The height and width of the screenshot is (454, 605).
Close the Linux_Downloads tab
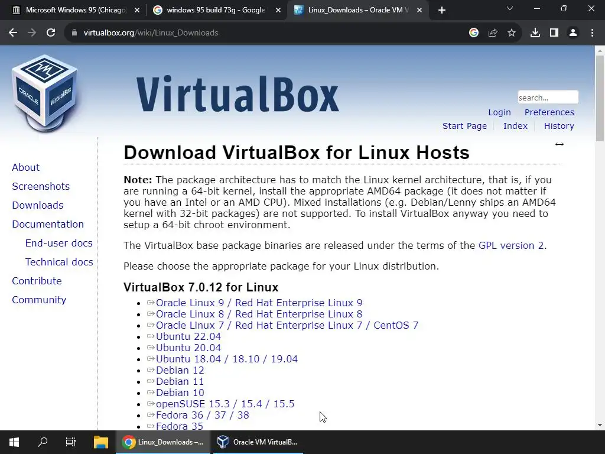(x=419, y=11)
